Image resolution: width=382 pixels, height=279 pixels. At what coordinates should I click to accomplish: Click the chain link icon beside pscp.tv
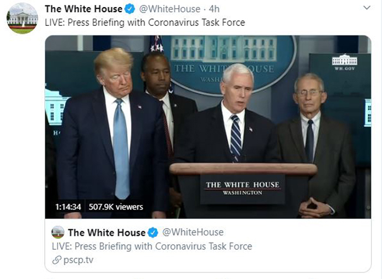[57, 260]
